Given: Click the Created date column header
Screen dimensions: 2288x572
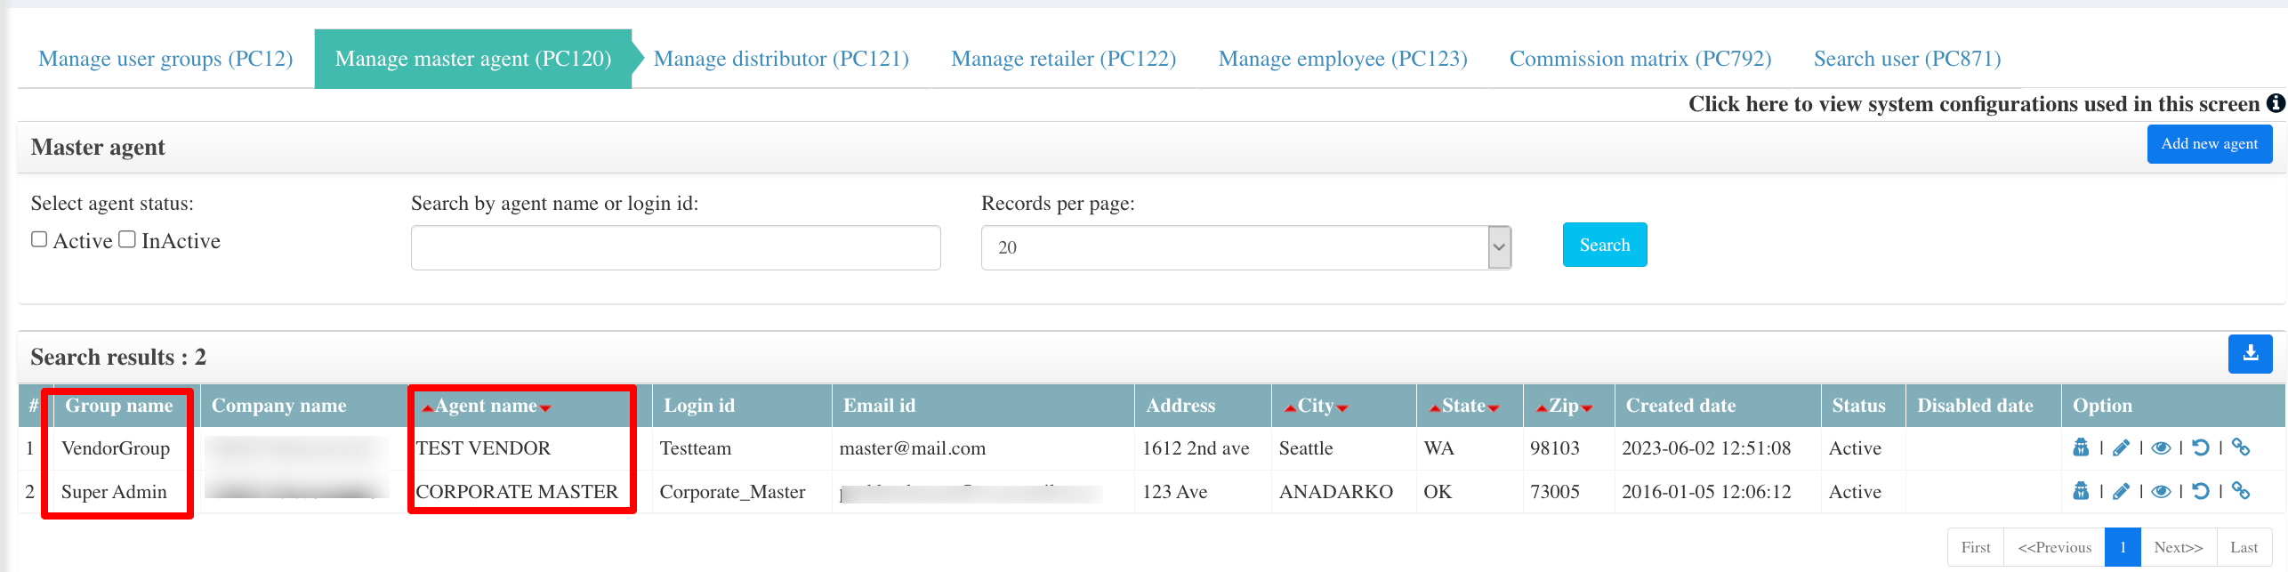Looking at the screenshot, I should 1717,406.
